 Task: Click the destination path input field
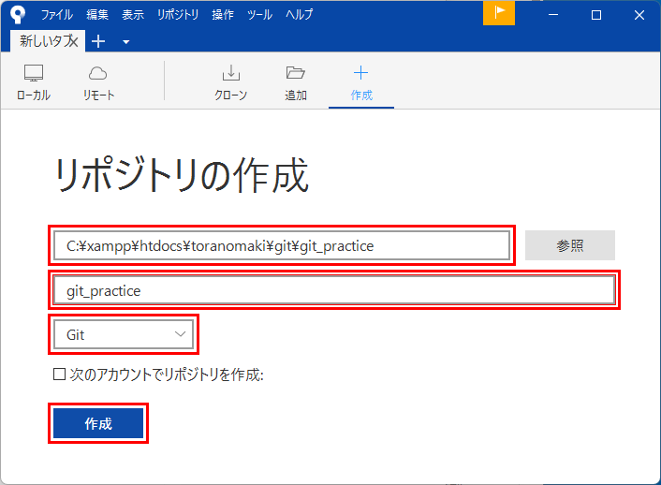[281, 246]
